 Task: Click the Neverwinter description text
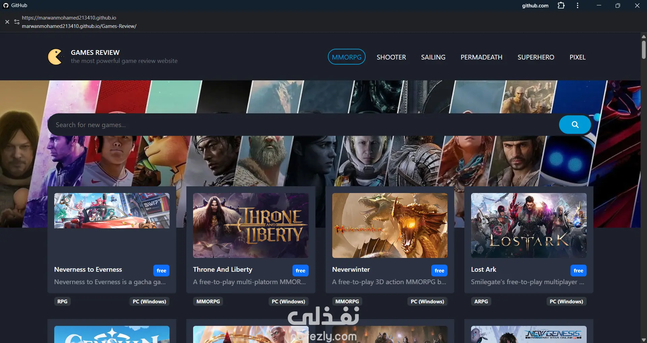pyautogui.click(x=389, y=282)
